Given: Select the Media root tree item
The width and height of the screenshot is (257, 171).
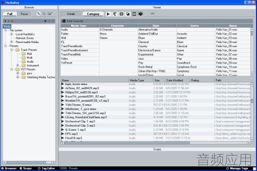Looking at the screenshot, I should click(7, 26).
